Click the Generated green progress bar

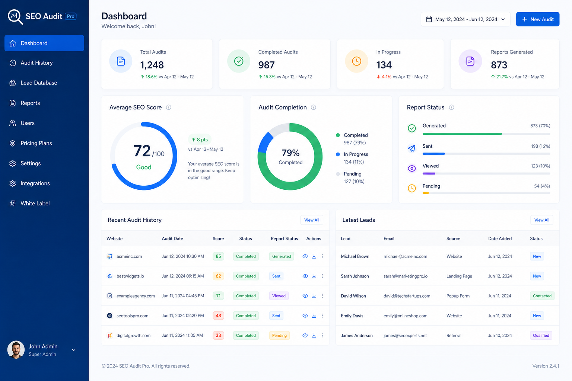(x=462, y=134)
